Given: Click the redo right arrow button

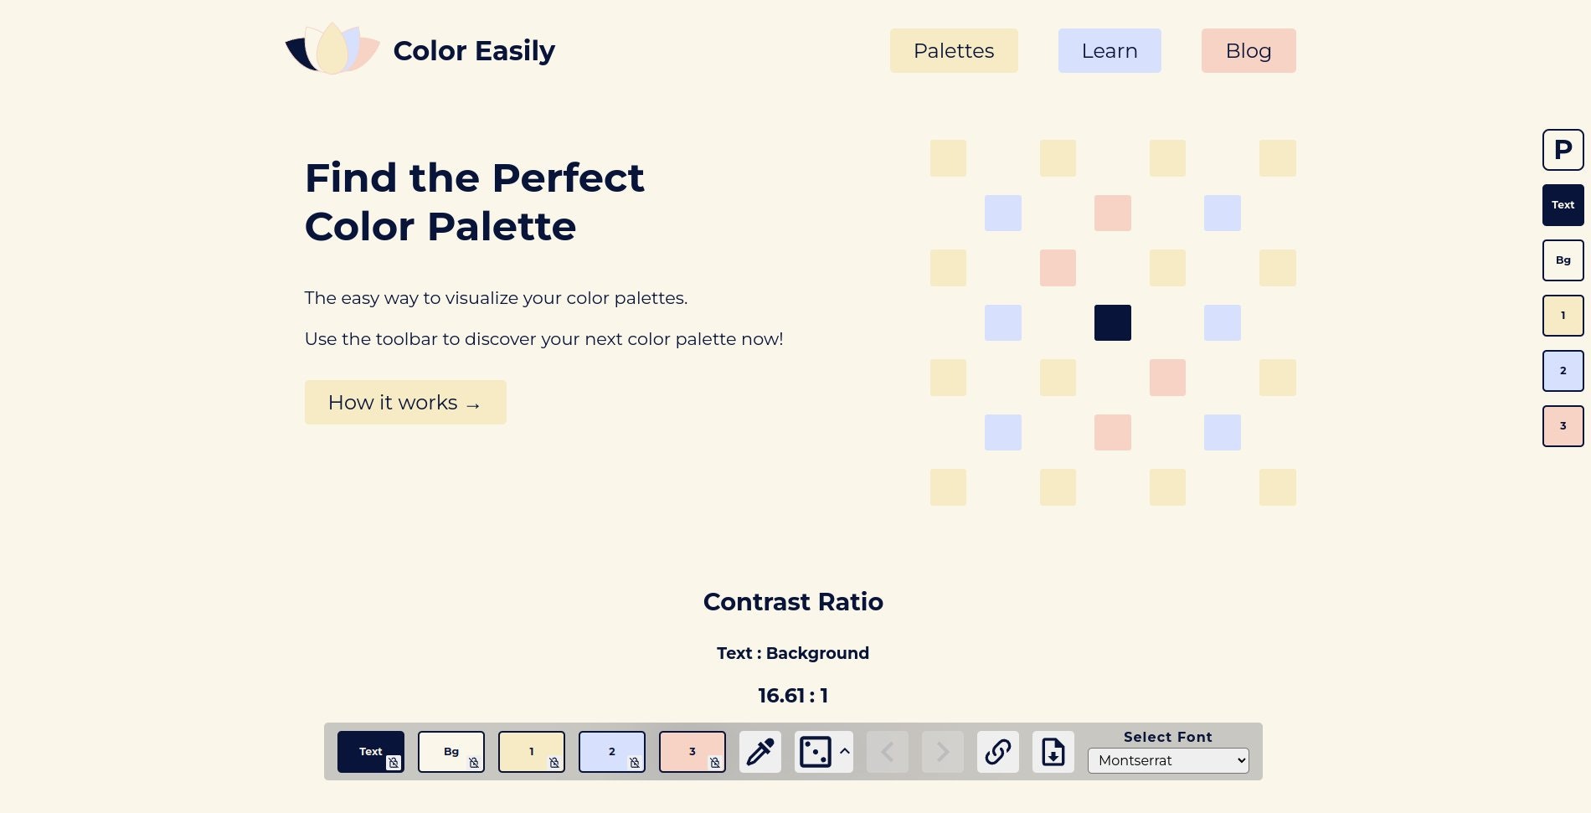Looking at the screenshot, I should (943, 752).
